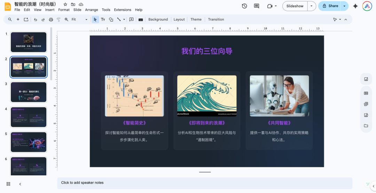Viewport: 376px width, 193px height.
Task: Open the Arrange menu
Action: click(x=91, y=10)
